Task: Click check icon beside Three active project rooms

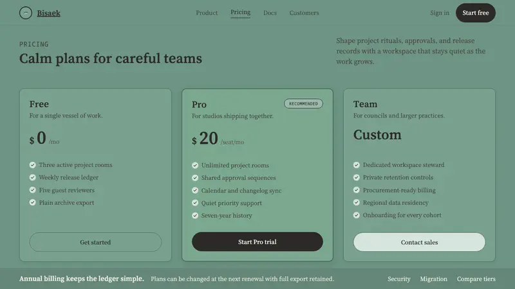Action: click(33, 165)
